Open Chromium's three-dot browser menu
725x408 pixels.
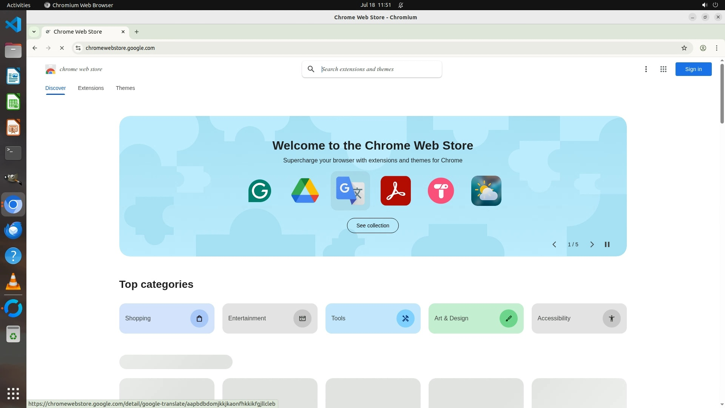click(716, 48)
